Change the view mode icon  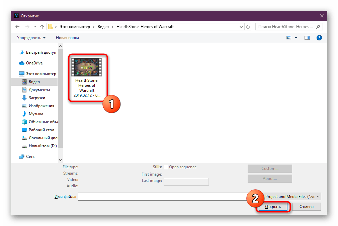[x=289, y=38]
